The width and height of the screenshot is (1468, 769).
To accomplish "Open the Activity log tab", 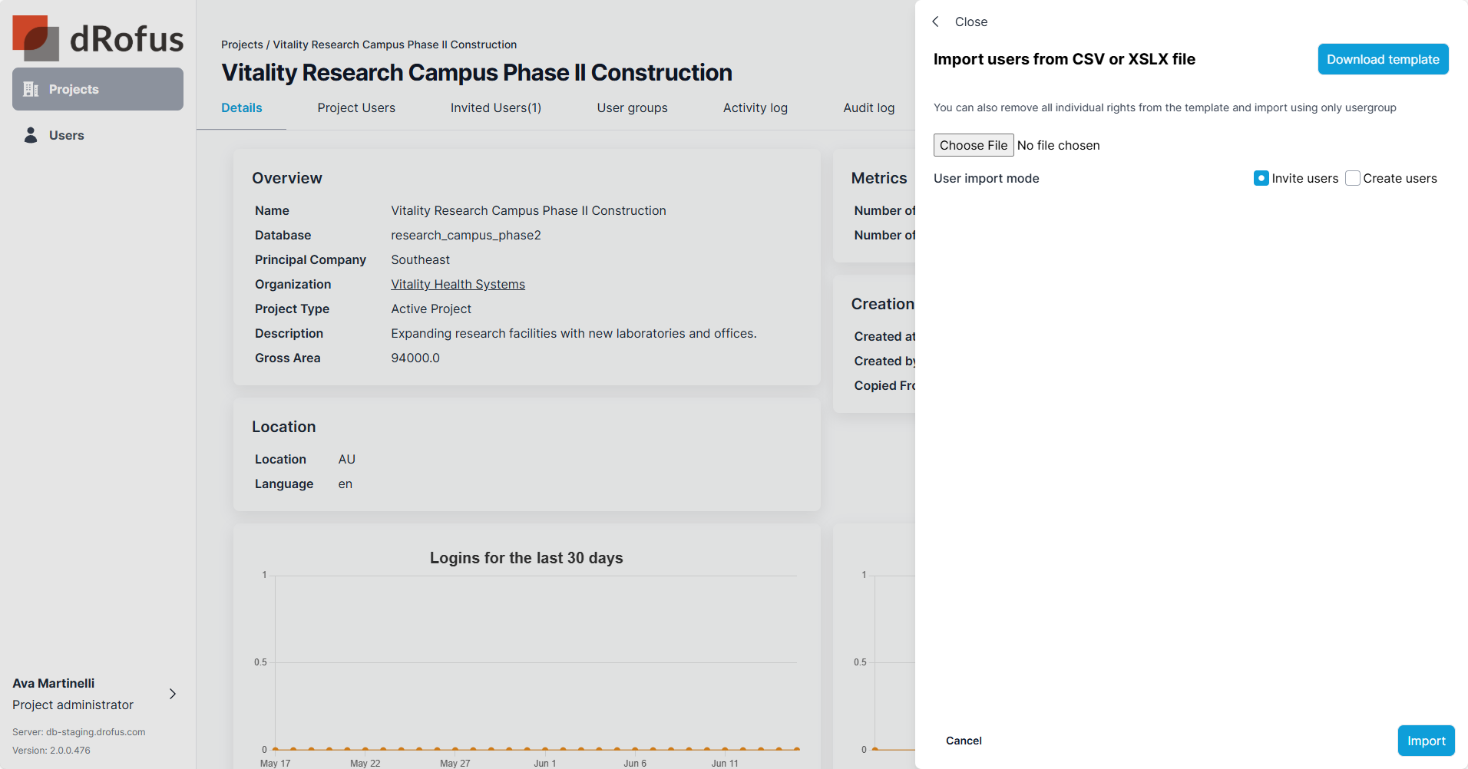I will click(x=755, y=107).
